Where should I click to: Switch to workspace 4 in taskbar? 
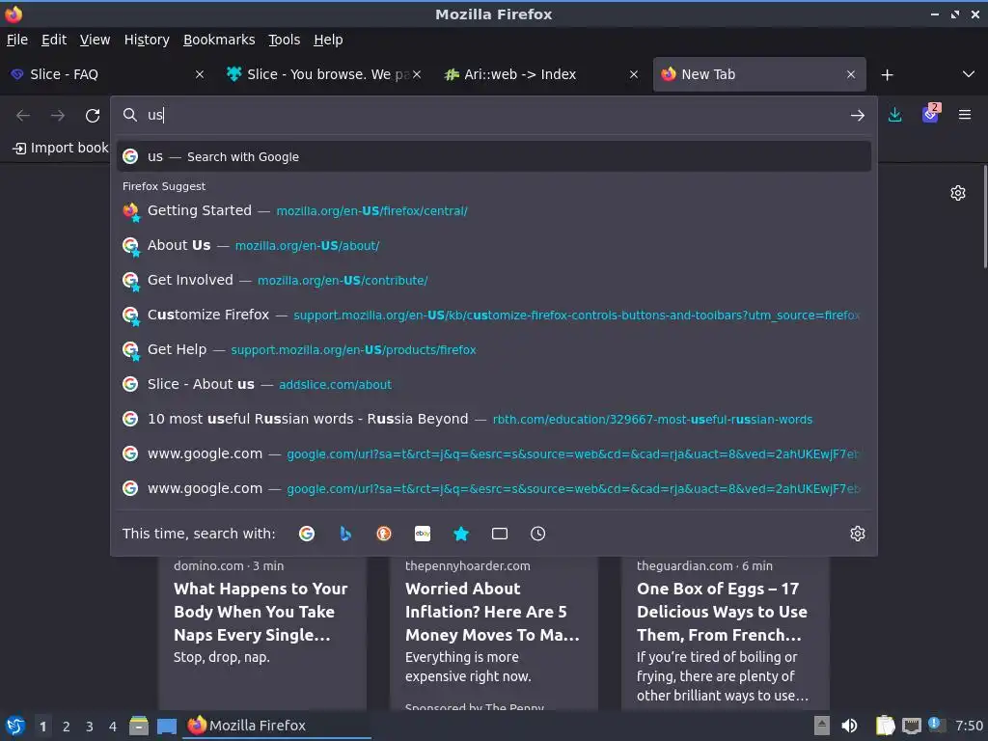[x=113, y=727]
